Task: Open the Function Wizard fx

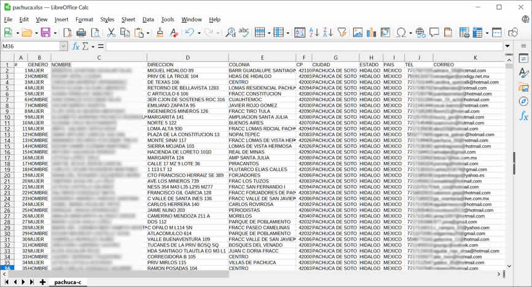Action: click(x=76, y=47)
